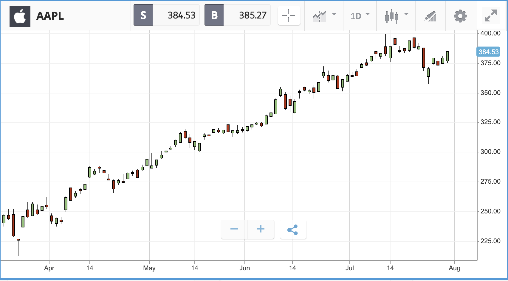Click the Jul marker on time axis

350,268
